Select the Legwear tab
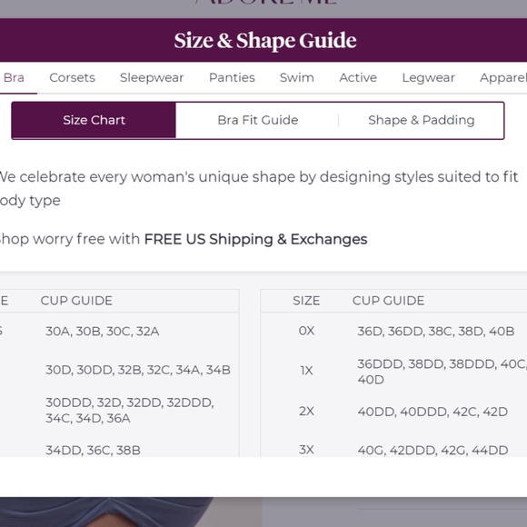This screenshot has width=527, height=527. [x=428, y=77]
